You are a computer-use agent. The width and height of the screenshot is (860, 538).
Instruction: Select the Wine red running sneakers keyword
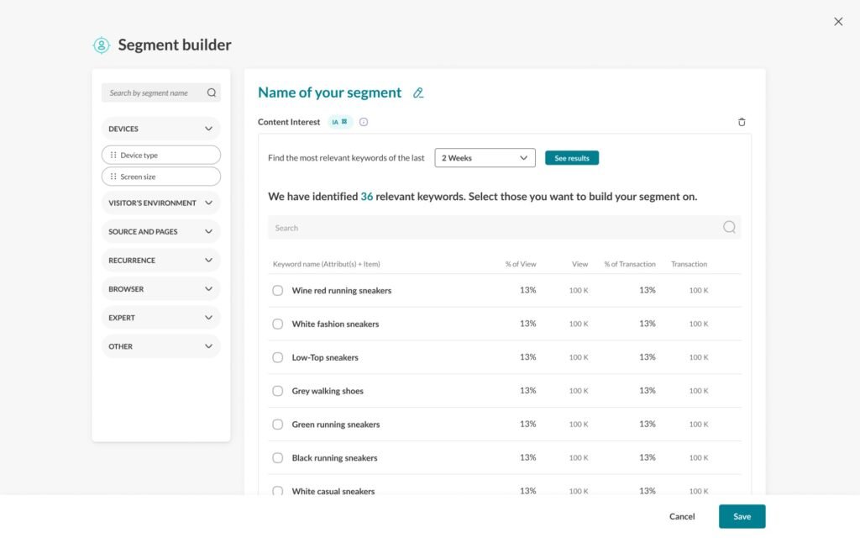point(277,290)
